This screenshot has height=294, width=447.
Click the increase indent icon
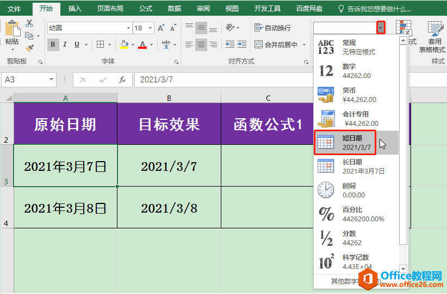(x=242, y=44)
